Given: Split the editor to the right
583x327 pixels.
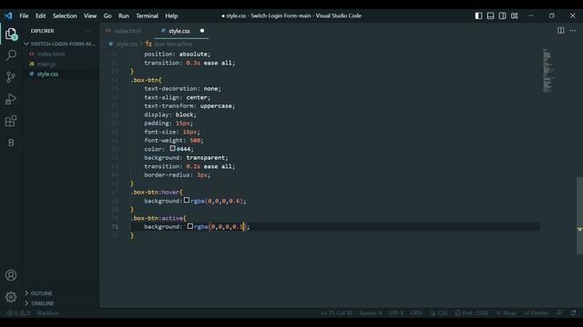Looking at the screenshot, I should tap(561, 30).
